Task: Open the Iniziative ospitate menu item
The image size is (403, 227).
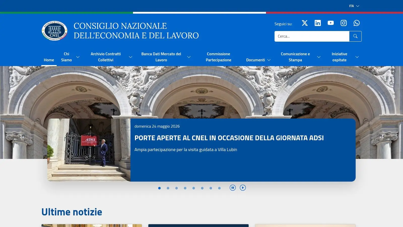Action: [x=339, y=57]
